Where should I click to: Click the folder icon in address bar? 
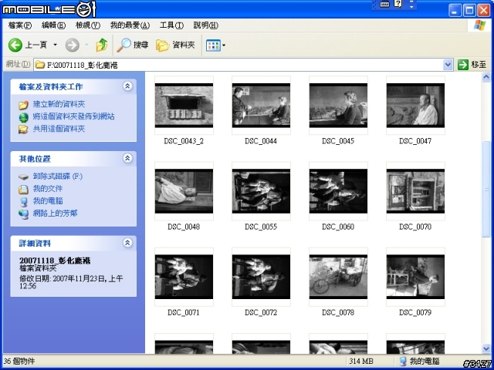point(39,65)
